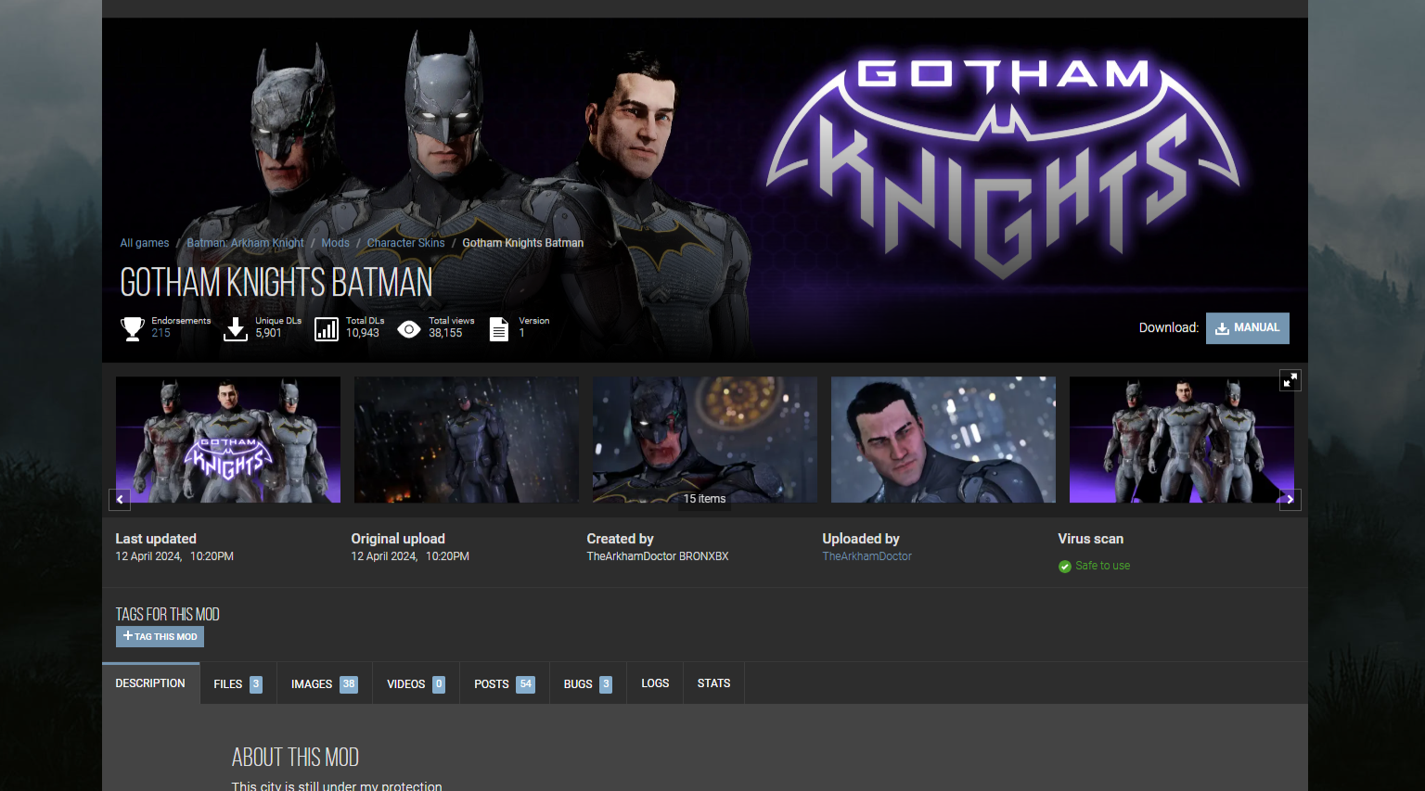Download the mod via MANUAL button

[x=1248, y=327]
